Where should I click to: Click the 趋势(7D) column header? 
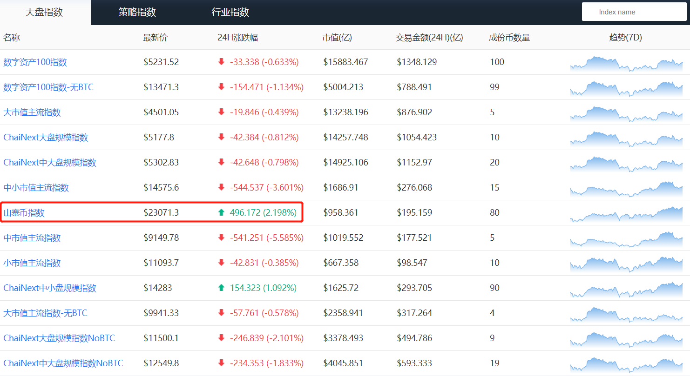626,38
